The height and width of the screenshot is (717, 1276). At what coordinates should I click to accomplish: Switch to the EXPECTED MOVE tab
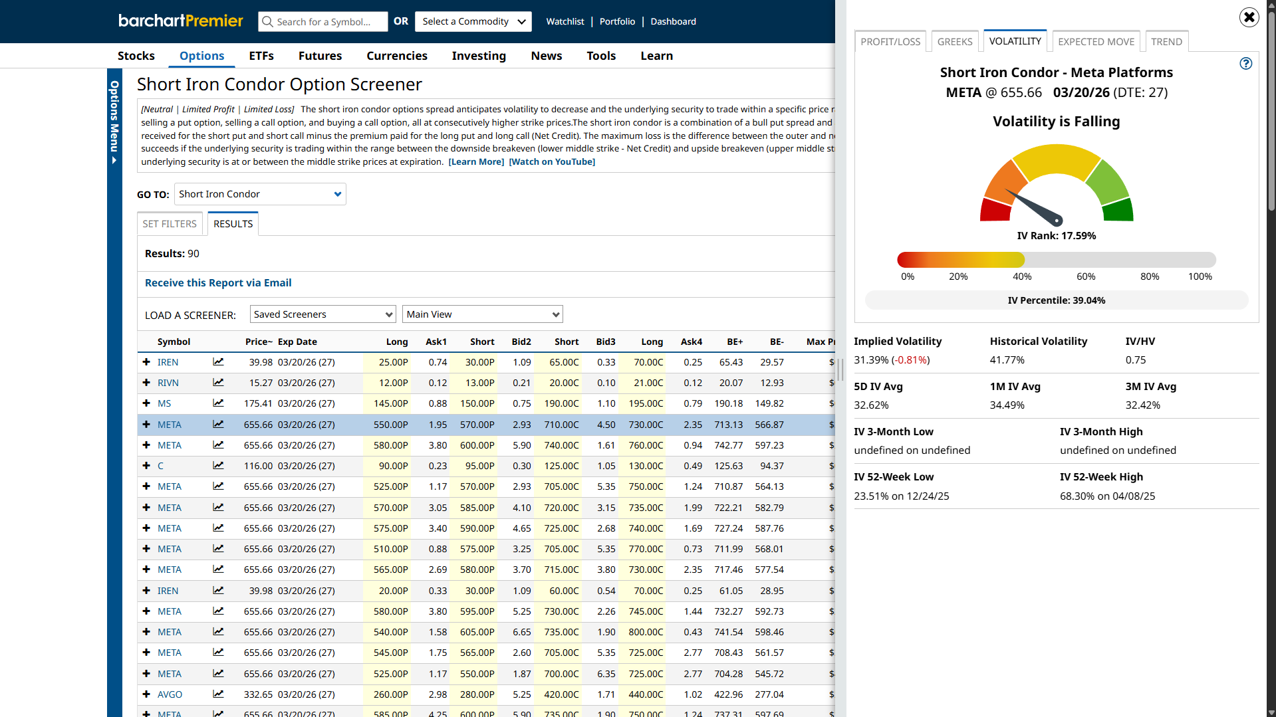click(1096, 42)
